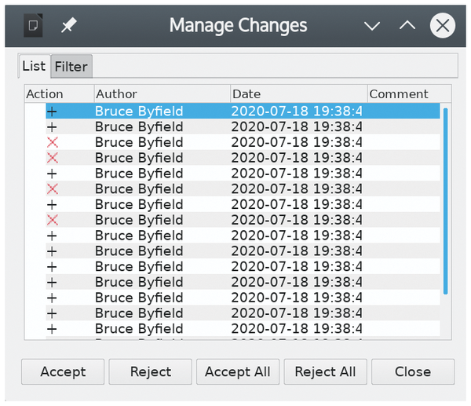Click the third red X deletion icon
This screenshot has height=406, width=471.
pyautogui.click(x=53, y=189)
